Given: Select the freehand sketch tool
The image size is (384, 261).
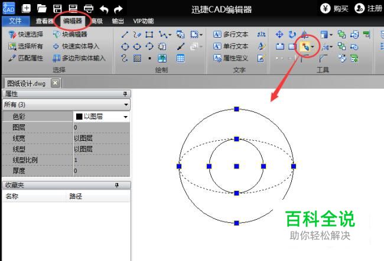Looking at the screenshot, I should pyautogui.click(x=137, y=34).
